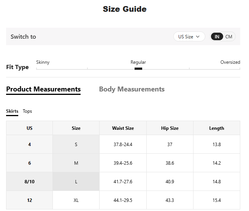Image resolution: width=249 pixels, height=211 pixels.
Task: Click the Waist Size column header
Action: (x=123, y=128)
